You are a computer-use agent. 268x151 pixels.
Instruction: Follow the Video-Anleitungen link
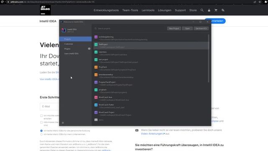[153, 134]
